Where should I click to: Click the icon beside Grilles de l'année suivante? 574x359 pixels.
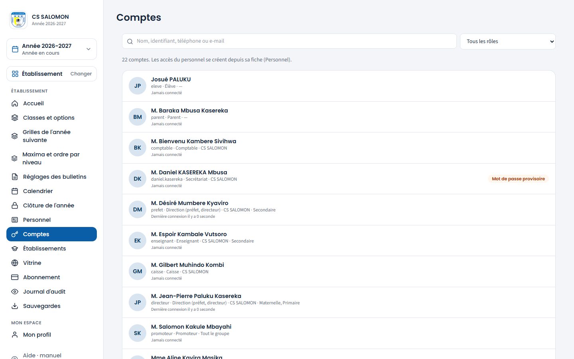click(x=15, y=136)
